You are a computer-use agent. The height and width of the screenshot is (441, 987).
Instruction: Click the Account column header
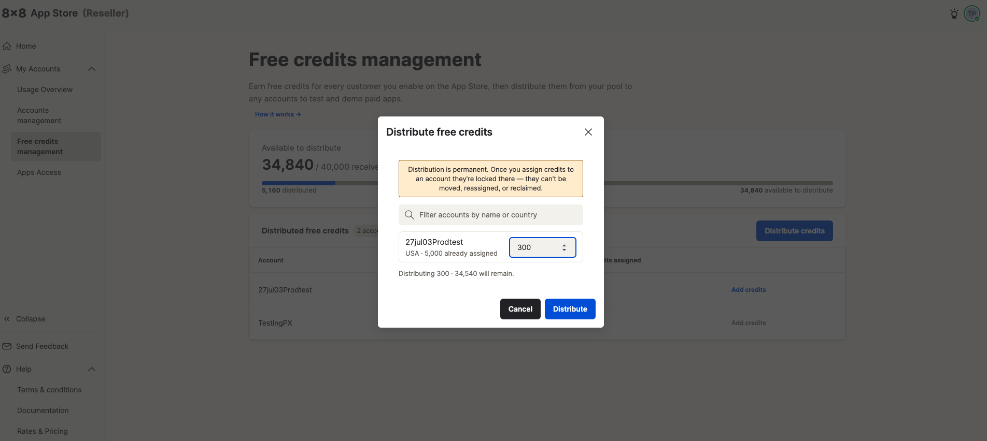point(271,260)
